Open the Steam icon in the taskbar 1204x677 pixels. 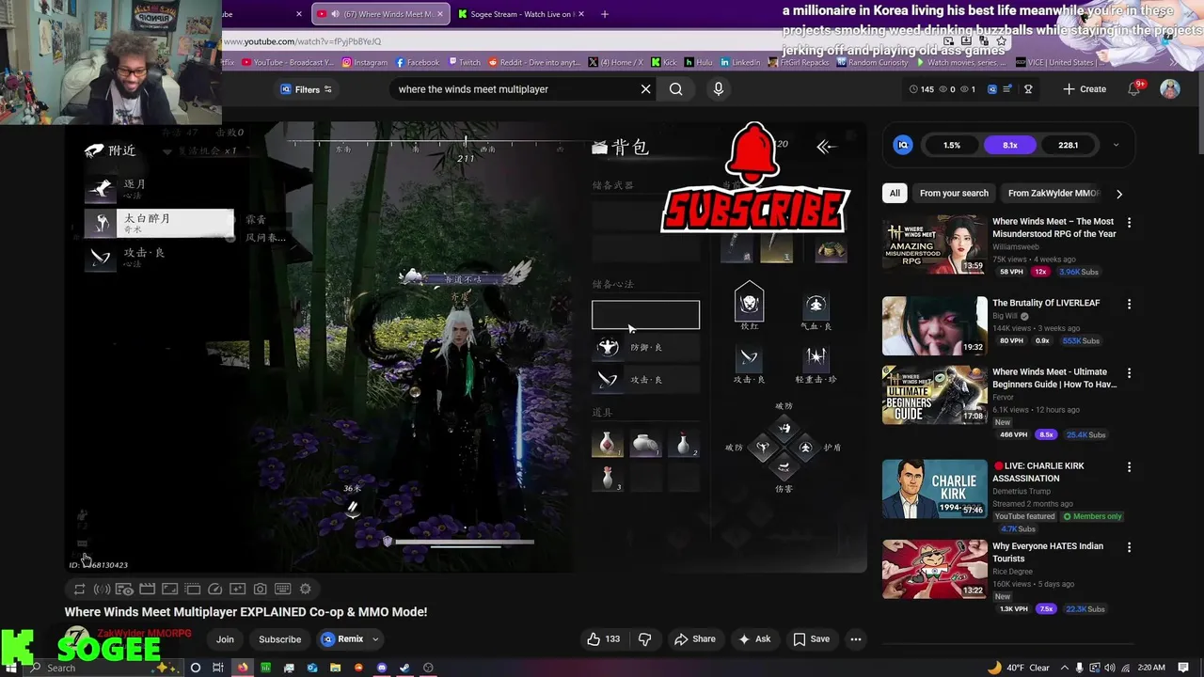coord(405,668)
